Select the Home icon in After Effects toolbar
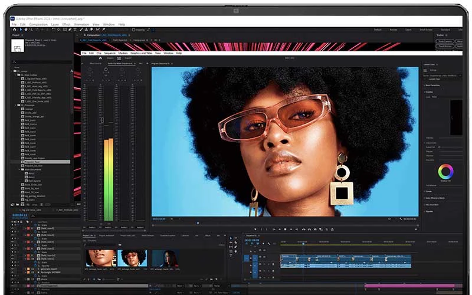The image size is (472, 295). [14, 29]
